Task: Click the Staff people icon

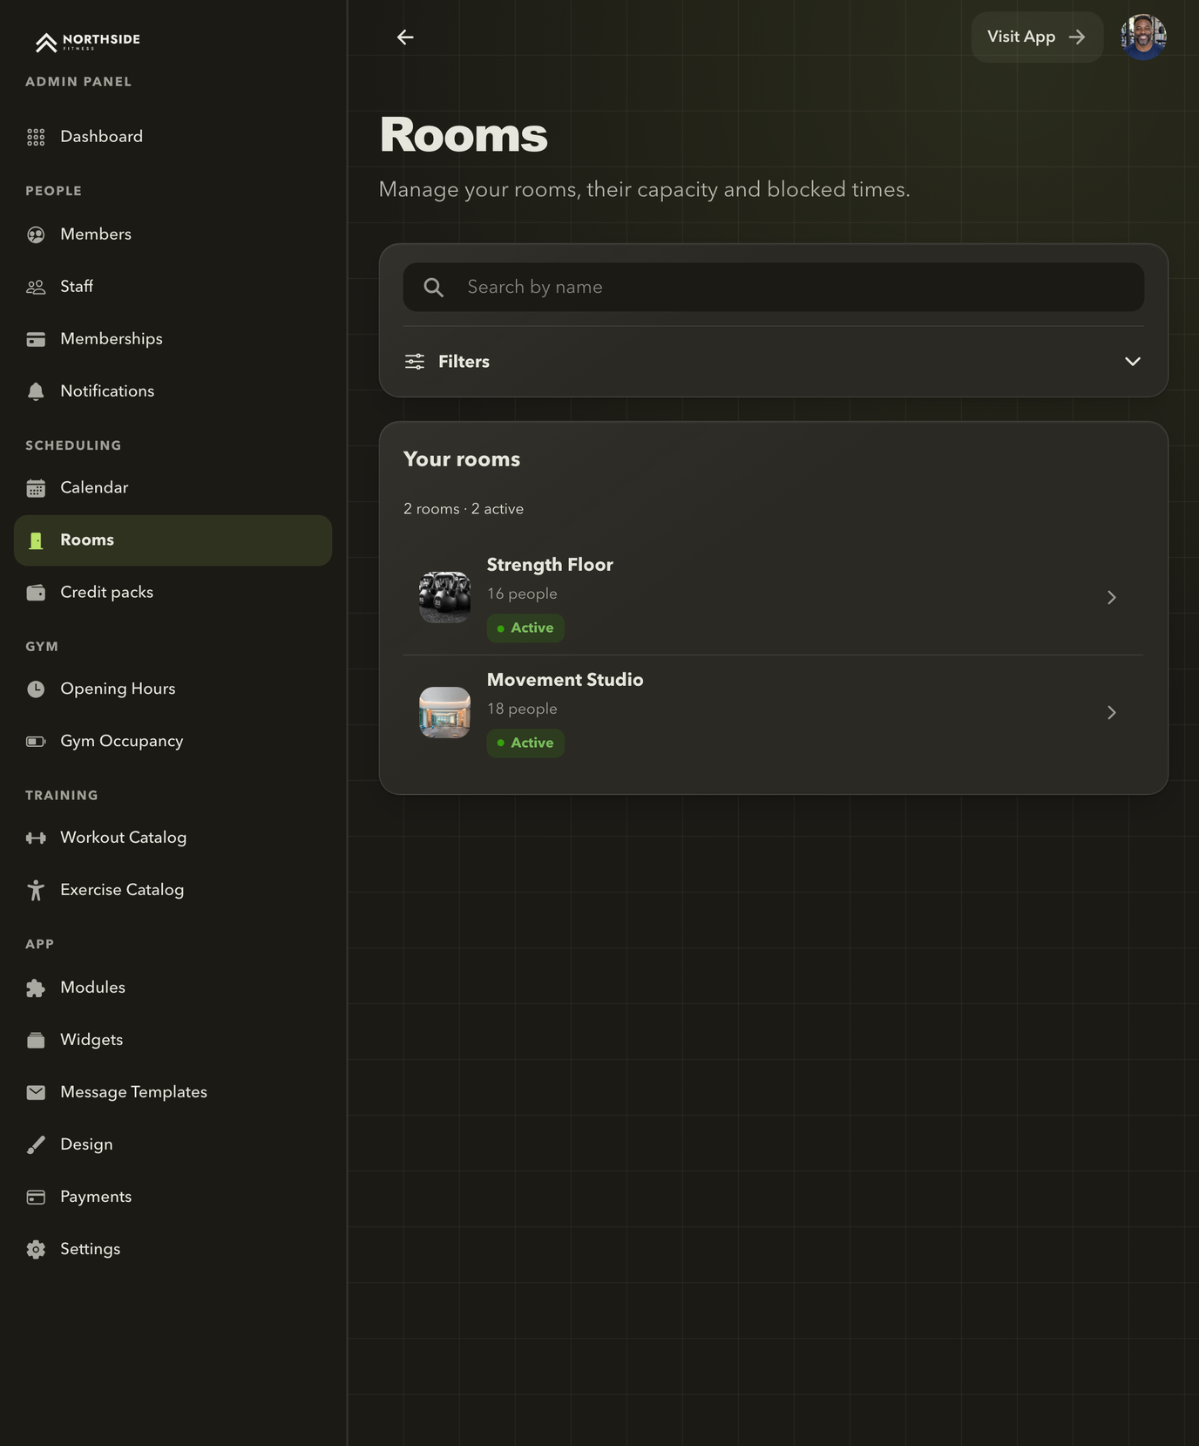Action: 36,287
